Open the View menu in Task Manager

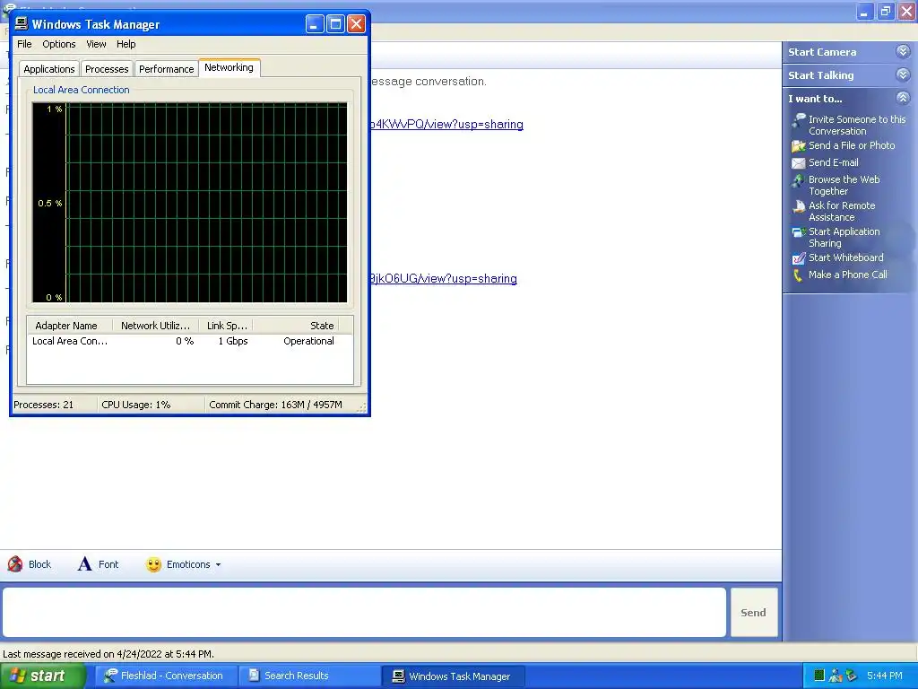[x=96, y=44]
